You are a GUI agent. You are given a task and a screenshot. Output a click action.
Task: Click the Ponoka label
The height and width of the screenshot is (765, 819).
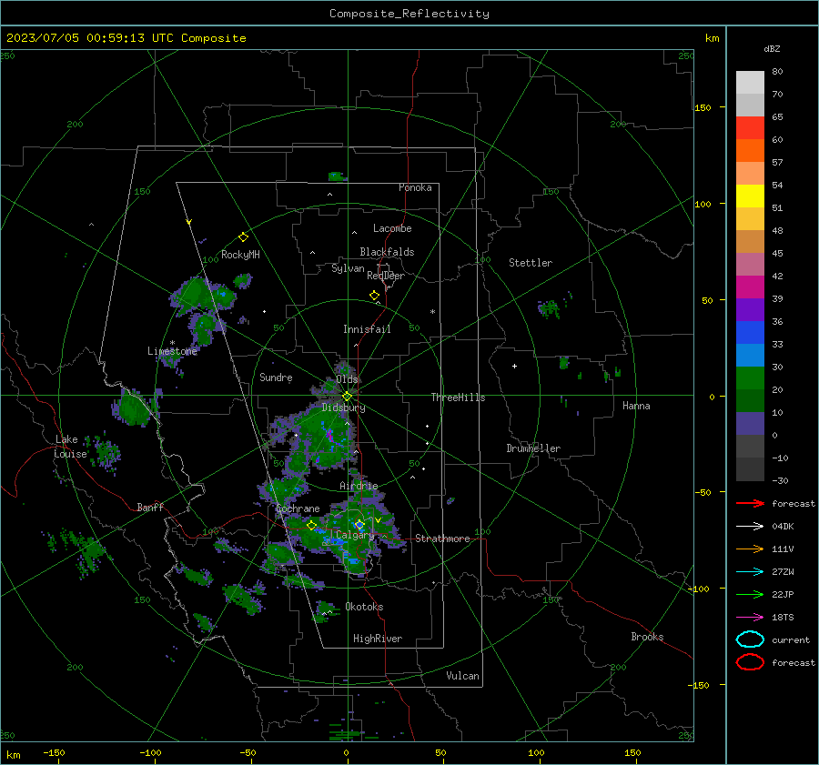[x=415, y=187]
